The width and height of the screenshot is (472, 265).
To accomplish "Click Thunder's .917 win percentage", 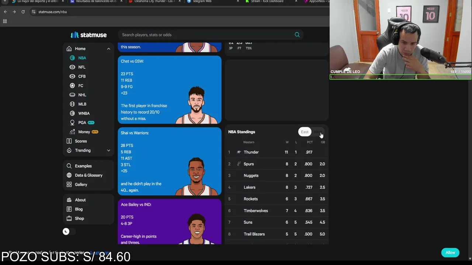I will pyautogui.click(x=309, y=152).
